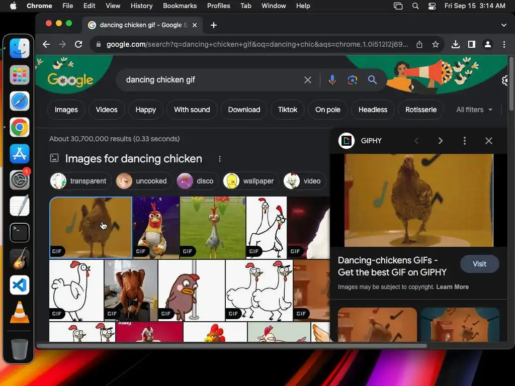This screenshot has height=386, width=515.
Task: Open the App Store in the dock
Action: [20, 154]
